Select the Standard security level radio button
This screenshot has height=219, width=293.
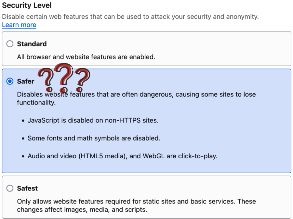pos(10,44)
